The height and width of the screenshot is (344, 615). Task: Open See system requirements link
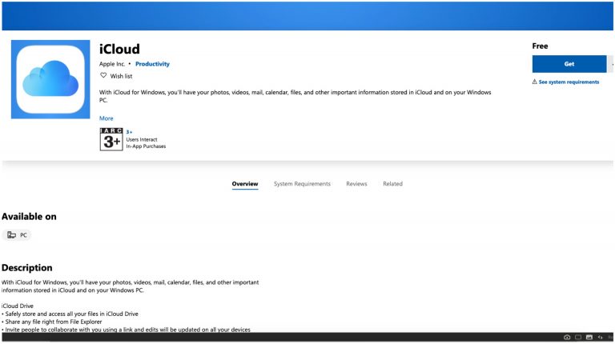click(x=569, y=82)
